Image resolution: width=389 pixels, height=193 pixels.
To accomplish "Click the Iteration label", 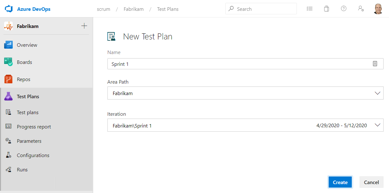I will [117, 114].
